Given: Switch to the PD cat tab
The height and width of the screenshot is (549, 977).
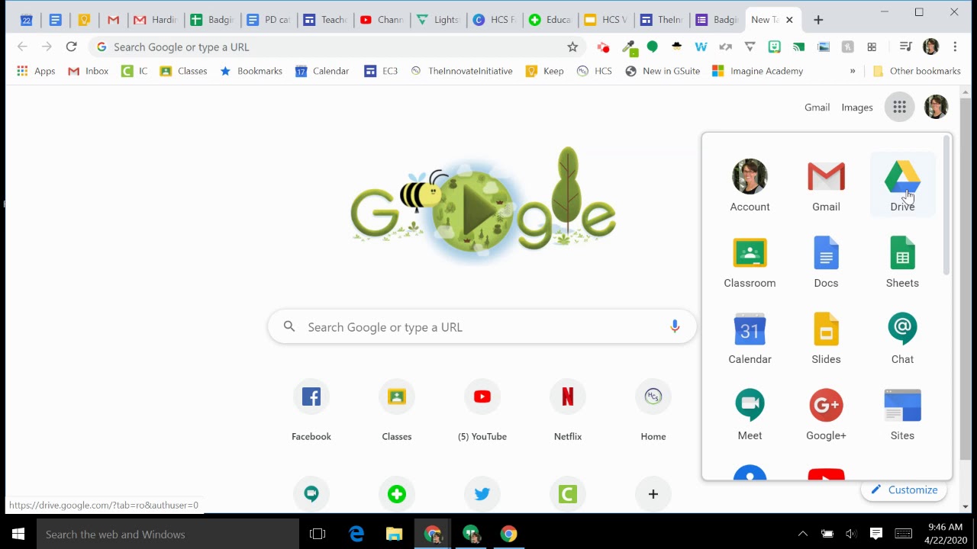Looking at the screenshot, I should point(269,20).
